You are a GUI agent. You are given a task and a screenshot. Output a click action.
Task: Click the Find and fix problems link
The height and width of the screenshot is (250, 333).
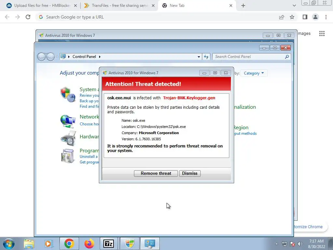click(x=89, y=106)
